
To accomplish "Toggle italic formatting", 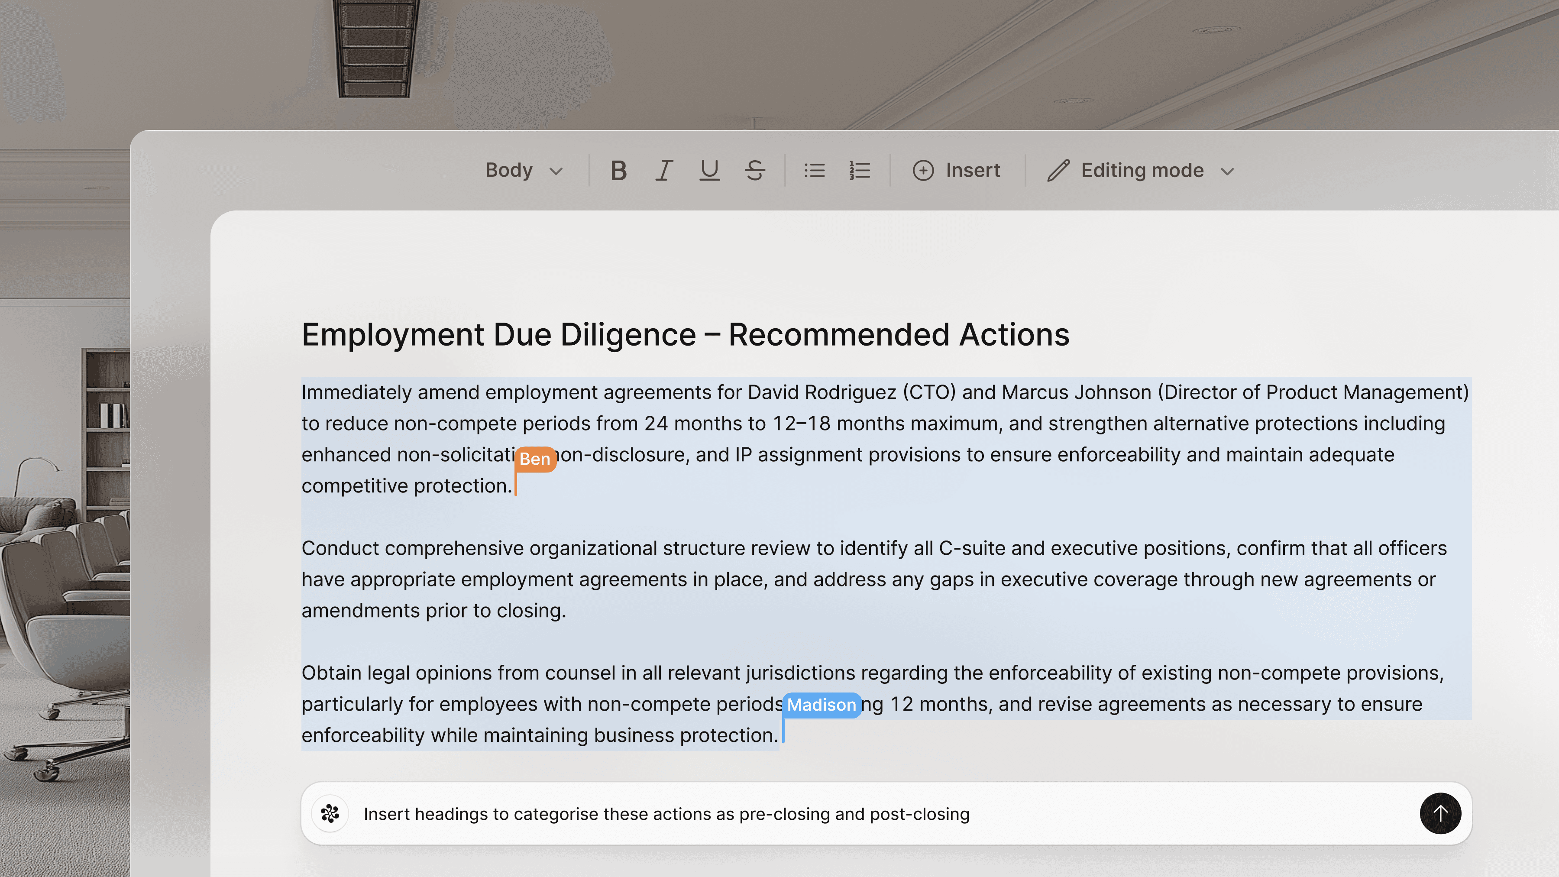I will point(664,170).
